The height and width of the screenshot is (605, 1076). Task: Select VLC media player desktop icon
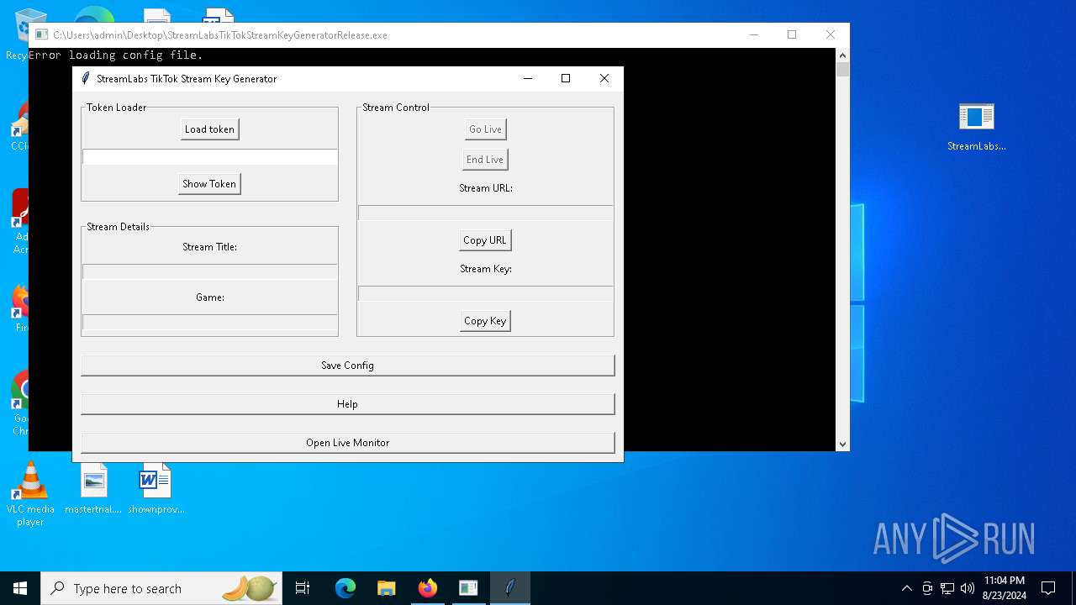click(x=30, y=494)
